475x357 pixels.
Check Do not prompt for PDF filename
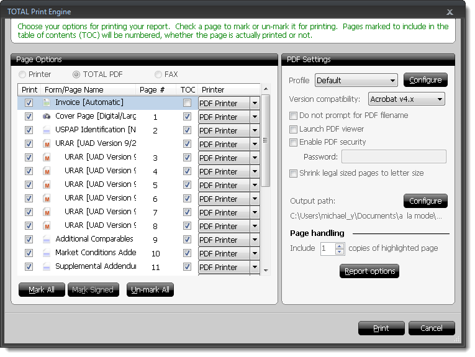click(294, 115)
